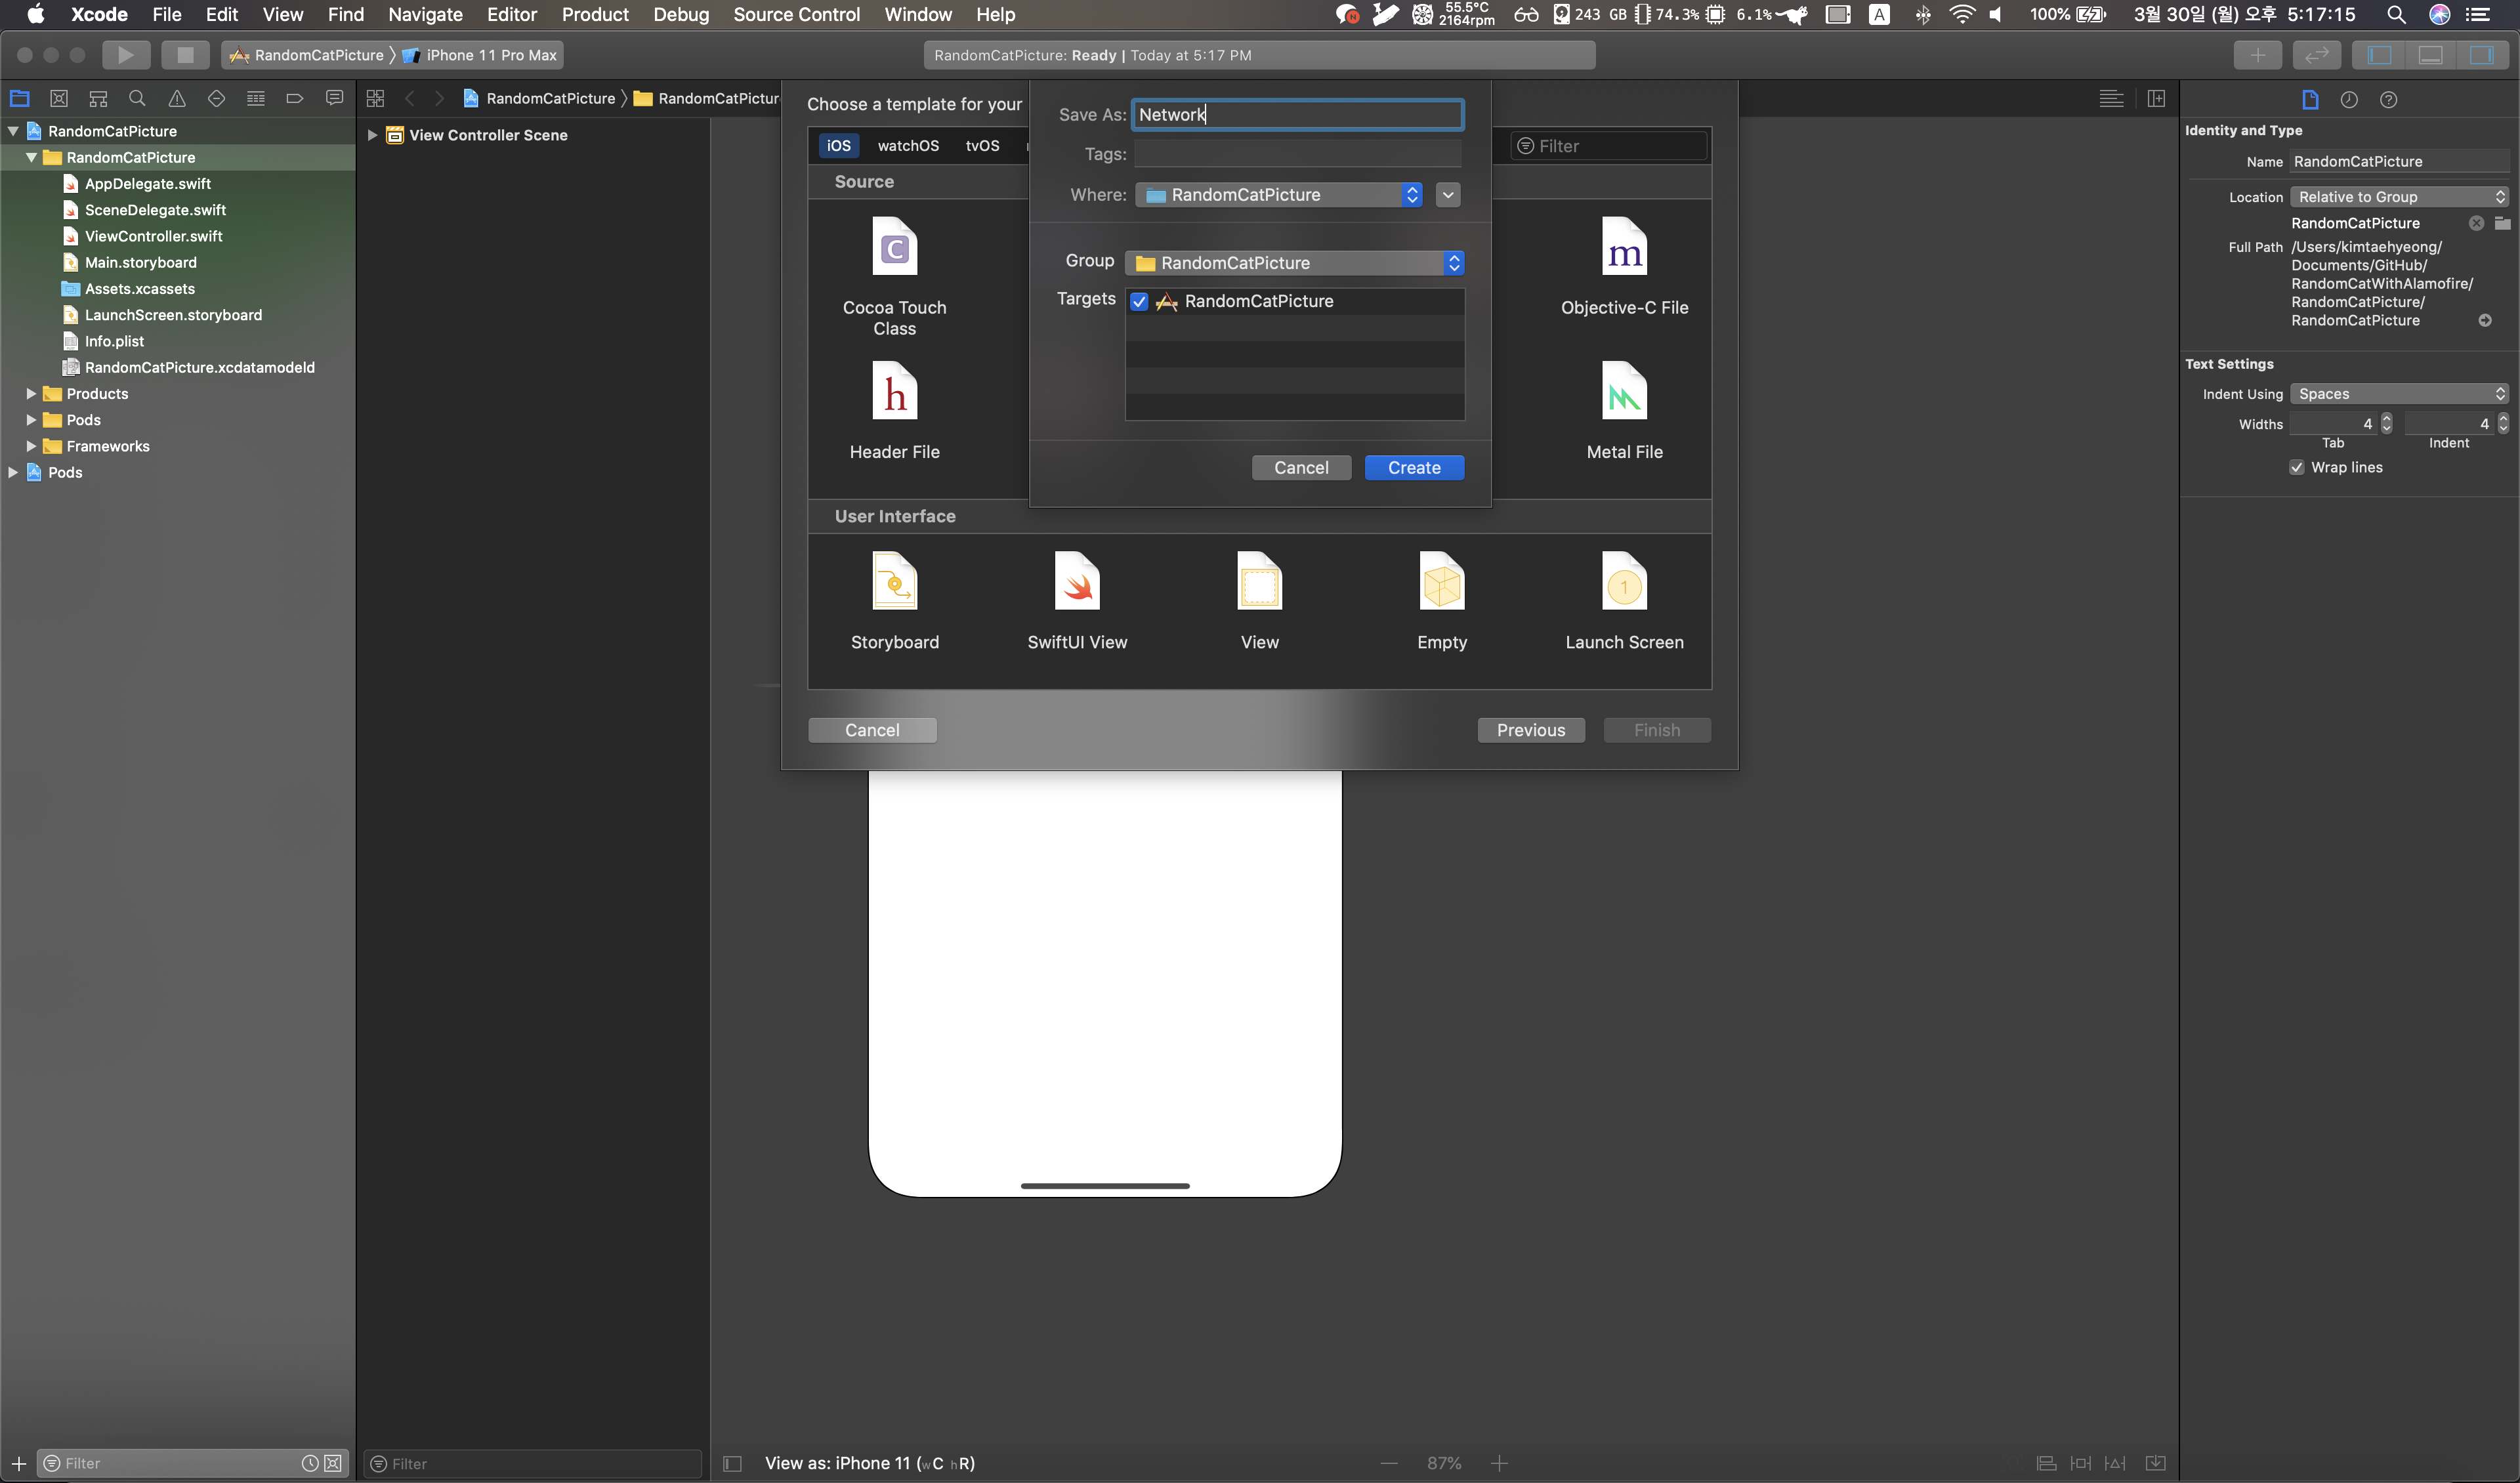This screenshot has height=1483, width=2520.
Task: Click the Run (play) button in toolbar
Action: pos(126,55)
